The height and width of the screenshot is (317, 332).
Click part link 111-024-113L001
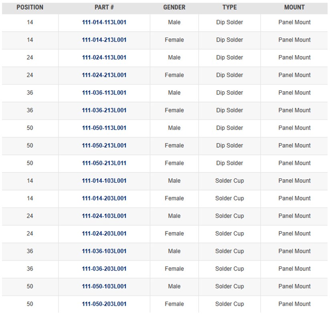coord(104,58)
